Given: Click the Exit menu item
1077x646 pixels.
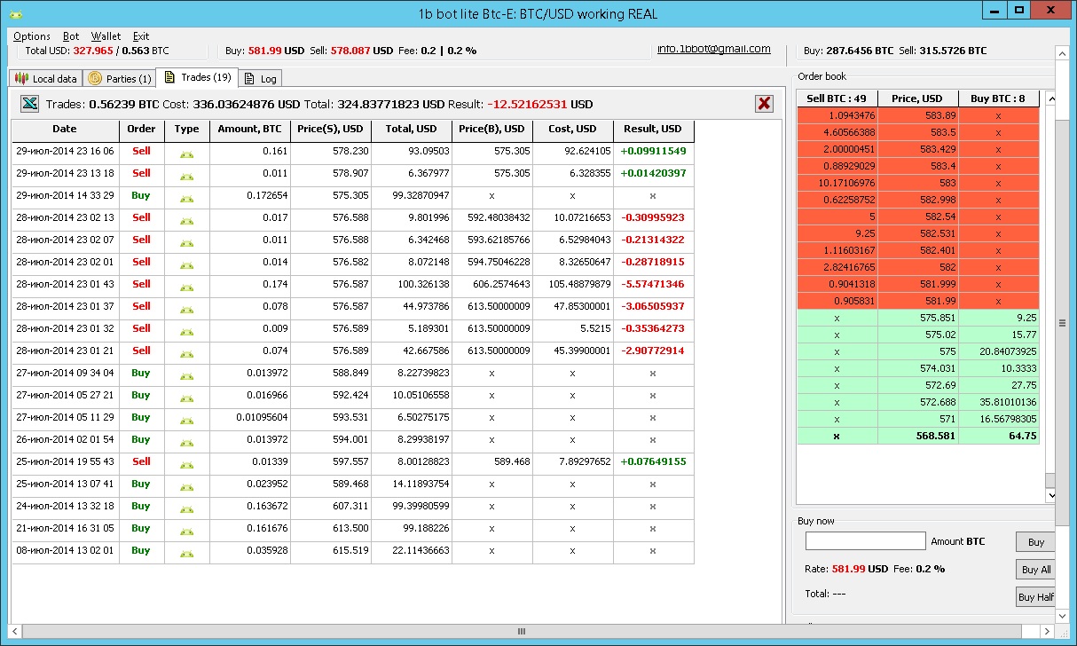Looking at the screenshot, I should pos(141,36).
